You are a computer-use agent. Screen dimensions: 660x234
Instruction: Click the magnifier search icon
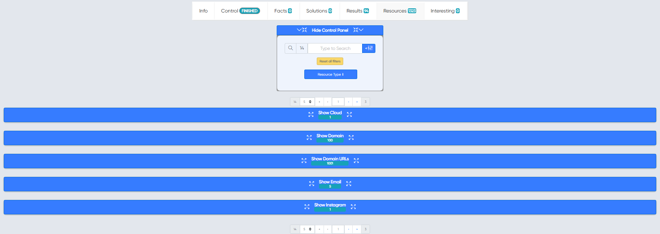pos(290,48)
